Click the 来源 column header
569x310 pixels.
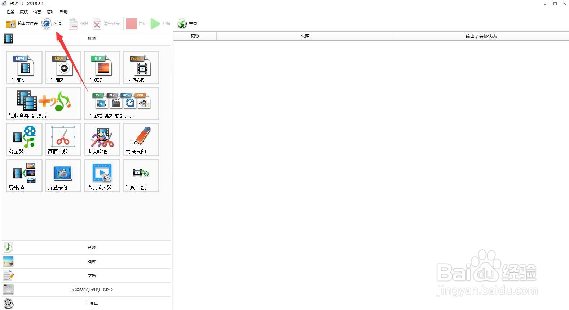click(x=305, y=36)
